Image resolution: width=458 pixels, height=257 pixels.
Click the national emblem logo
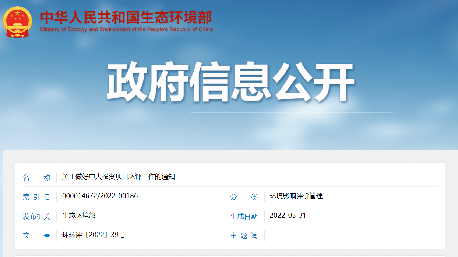pyautogui.click(x=17, y=22)
